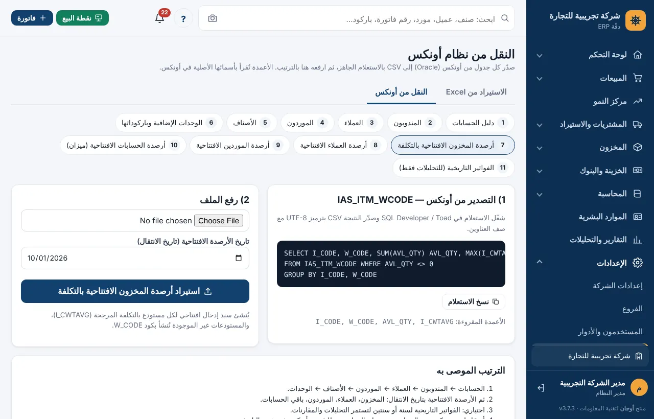
Task: Select step 8 أرصدة العملاء الافتتاحية
Action: click(340, 145)
